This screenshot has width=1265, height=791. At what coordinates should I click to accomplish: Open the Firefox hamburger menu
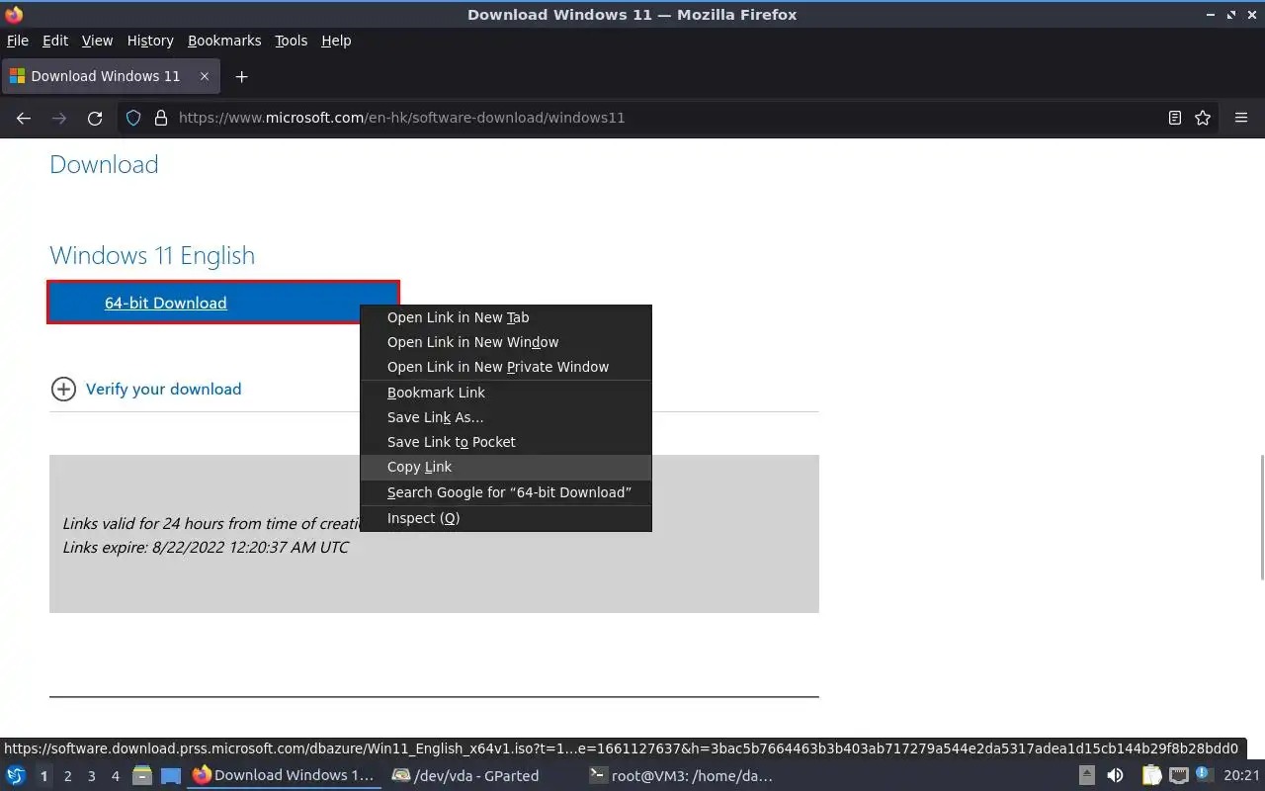[1241, 118]
